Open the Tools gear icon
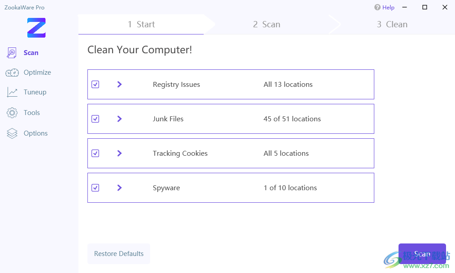455x273 pixels. click(12, 113)
